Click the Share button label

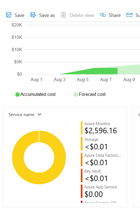tap(115, 15)
